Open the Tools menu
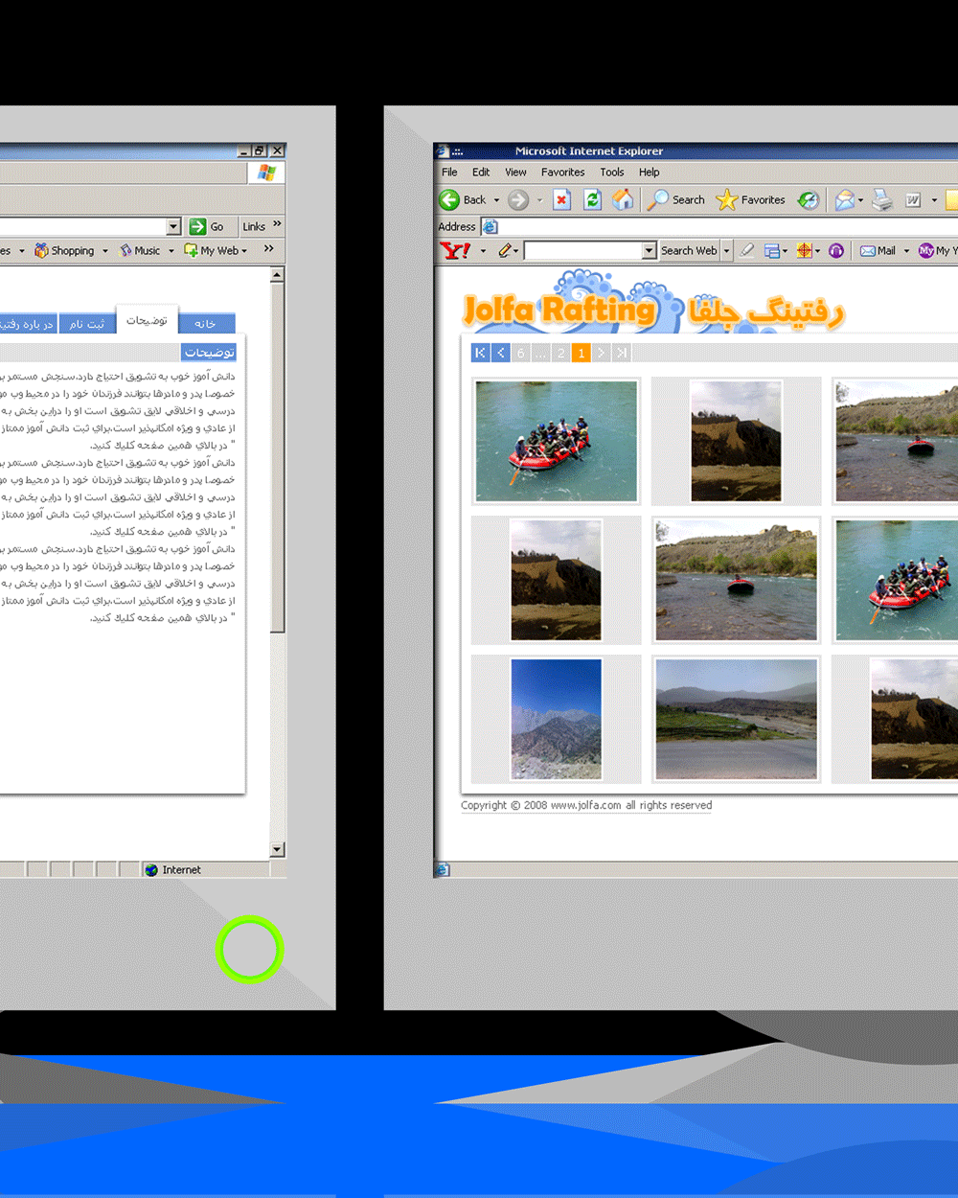 point(611,173)
